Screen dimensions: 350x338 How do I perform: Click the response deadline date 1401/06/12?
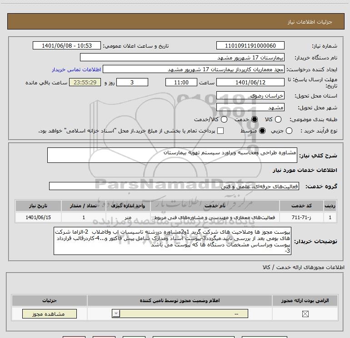coord(250,82)
